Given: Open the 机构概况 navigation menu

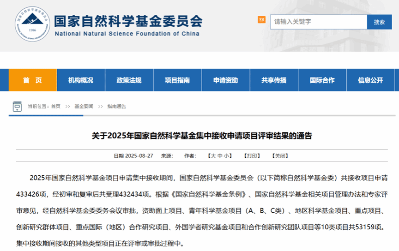Looking at the screenshot, I should [x=81, y=80].
